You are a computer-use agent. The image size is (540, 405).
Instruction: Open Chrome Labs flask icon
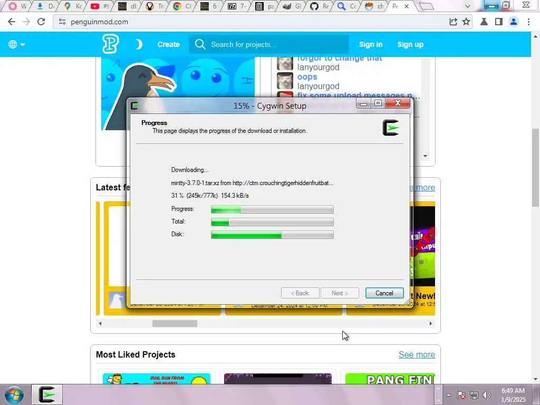coord(484,22)
